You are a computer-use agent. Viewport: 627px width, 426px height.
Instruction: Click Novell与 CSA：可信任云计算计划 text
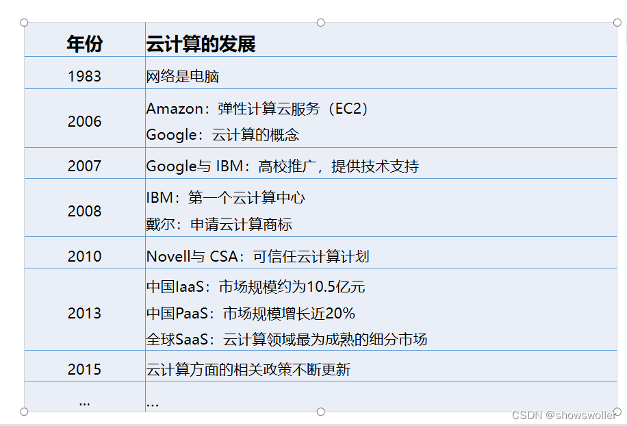coord(258,256)
